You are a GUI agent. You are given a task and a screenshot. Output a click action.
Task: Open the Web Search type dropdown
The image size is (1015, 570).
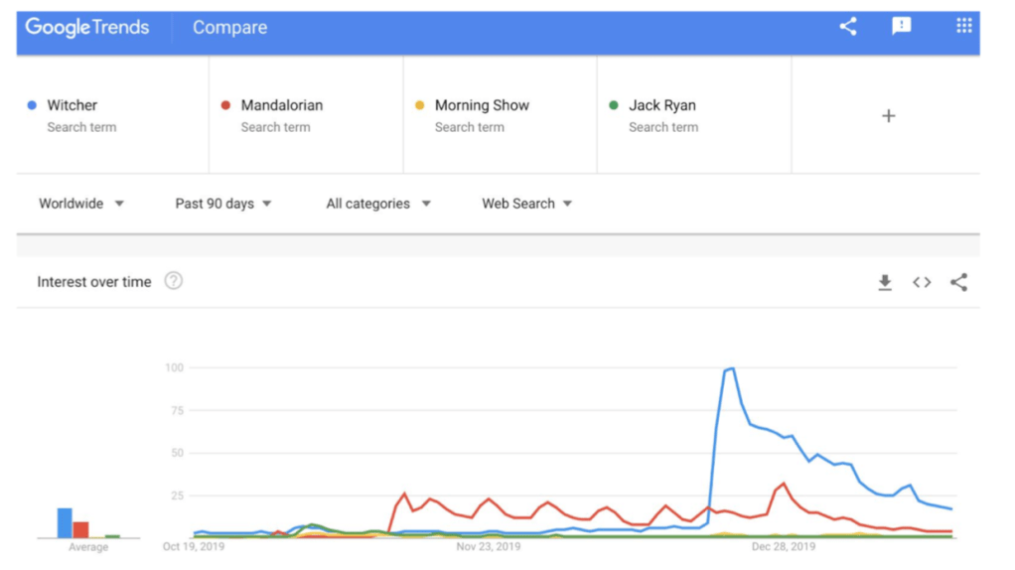[527, 204]
